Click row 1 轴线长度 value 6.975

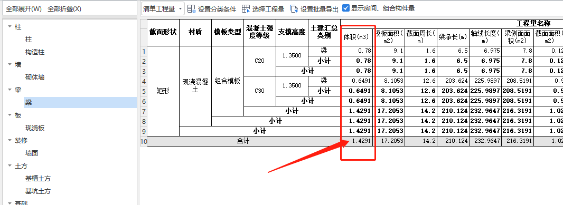click(485, 51)
